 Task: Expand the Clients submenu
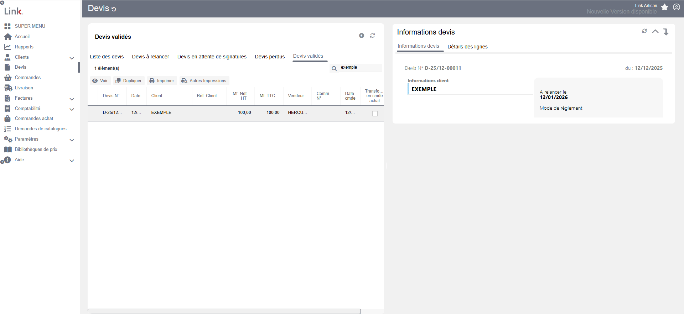(72, 58)
